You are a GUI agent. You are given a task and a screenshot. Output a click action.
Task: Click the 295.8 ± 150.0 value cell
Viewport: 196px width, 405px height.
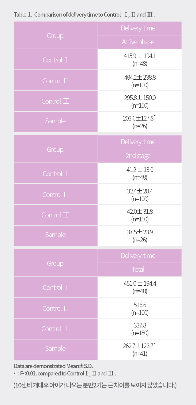coord(140,101)
